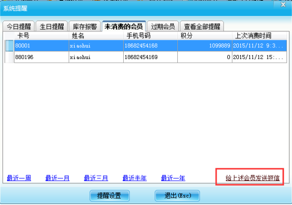
Task: Open 提醒设置 button
Action: tap(110, 195)
